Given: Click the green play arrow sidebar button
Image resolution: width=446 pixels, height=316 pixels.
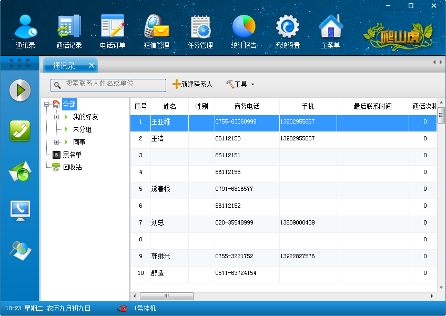Looking at the screenshot, I should [x=20, y=90].
